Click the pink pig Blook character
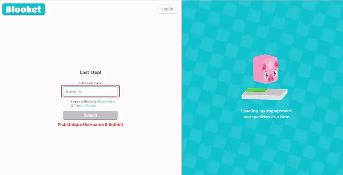Viewport: 343px width, 175px height. coord(266,69)
